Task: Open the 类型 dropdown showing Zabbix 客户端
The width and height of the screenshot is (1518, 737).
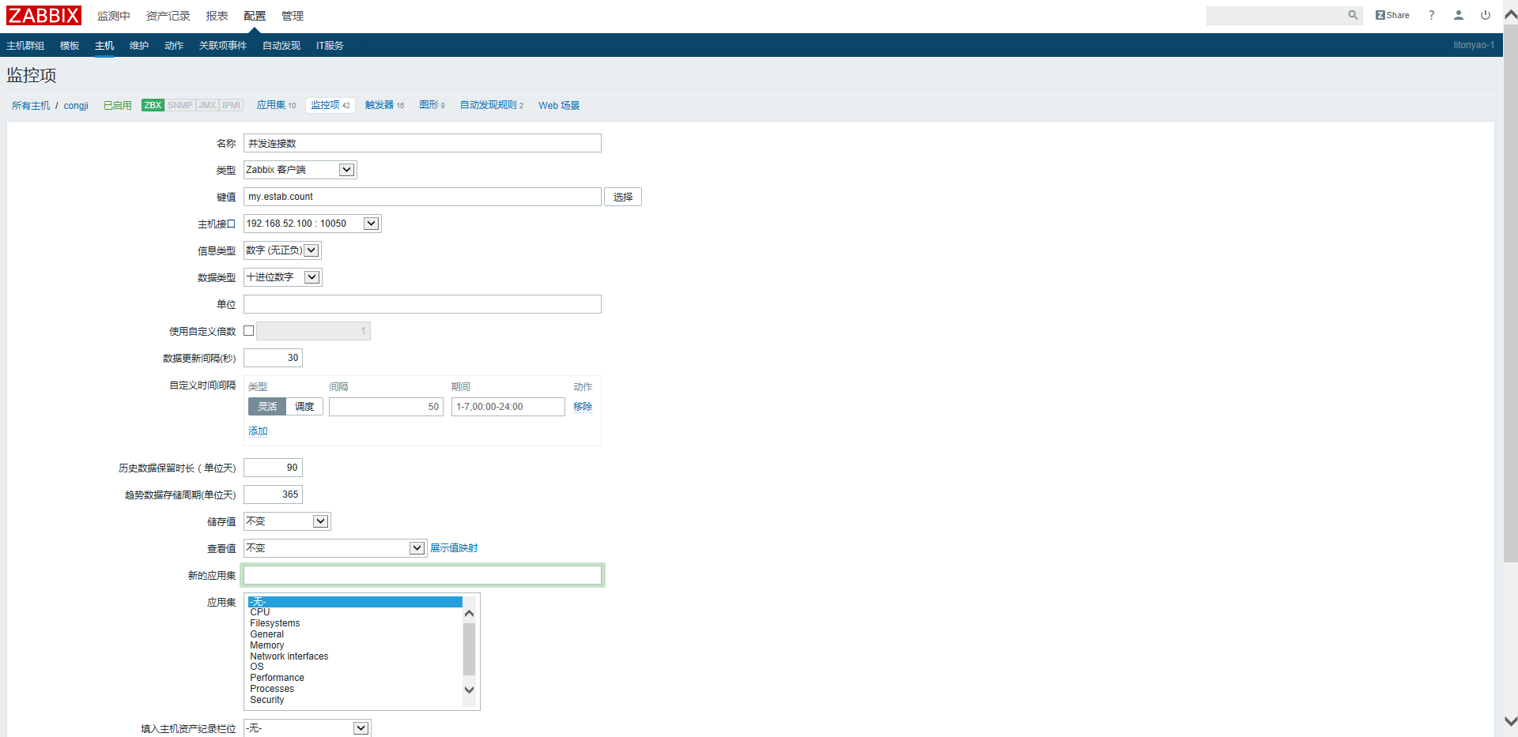Action: (300, 170)
